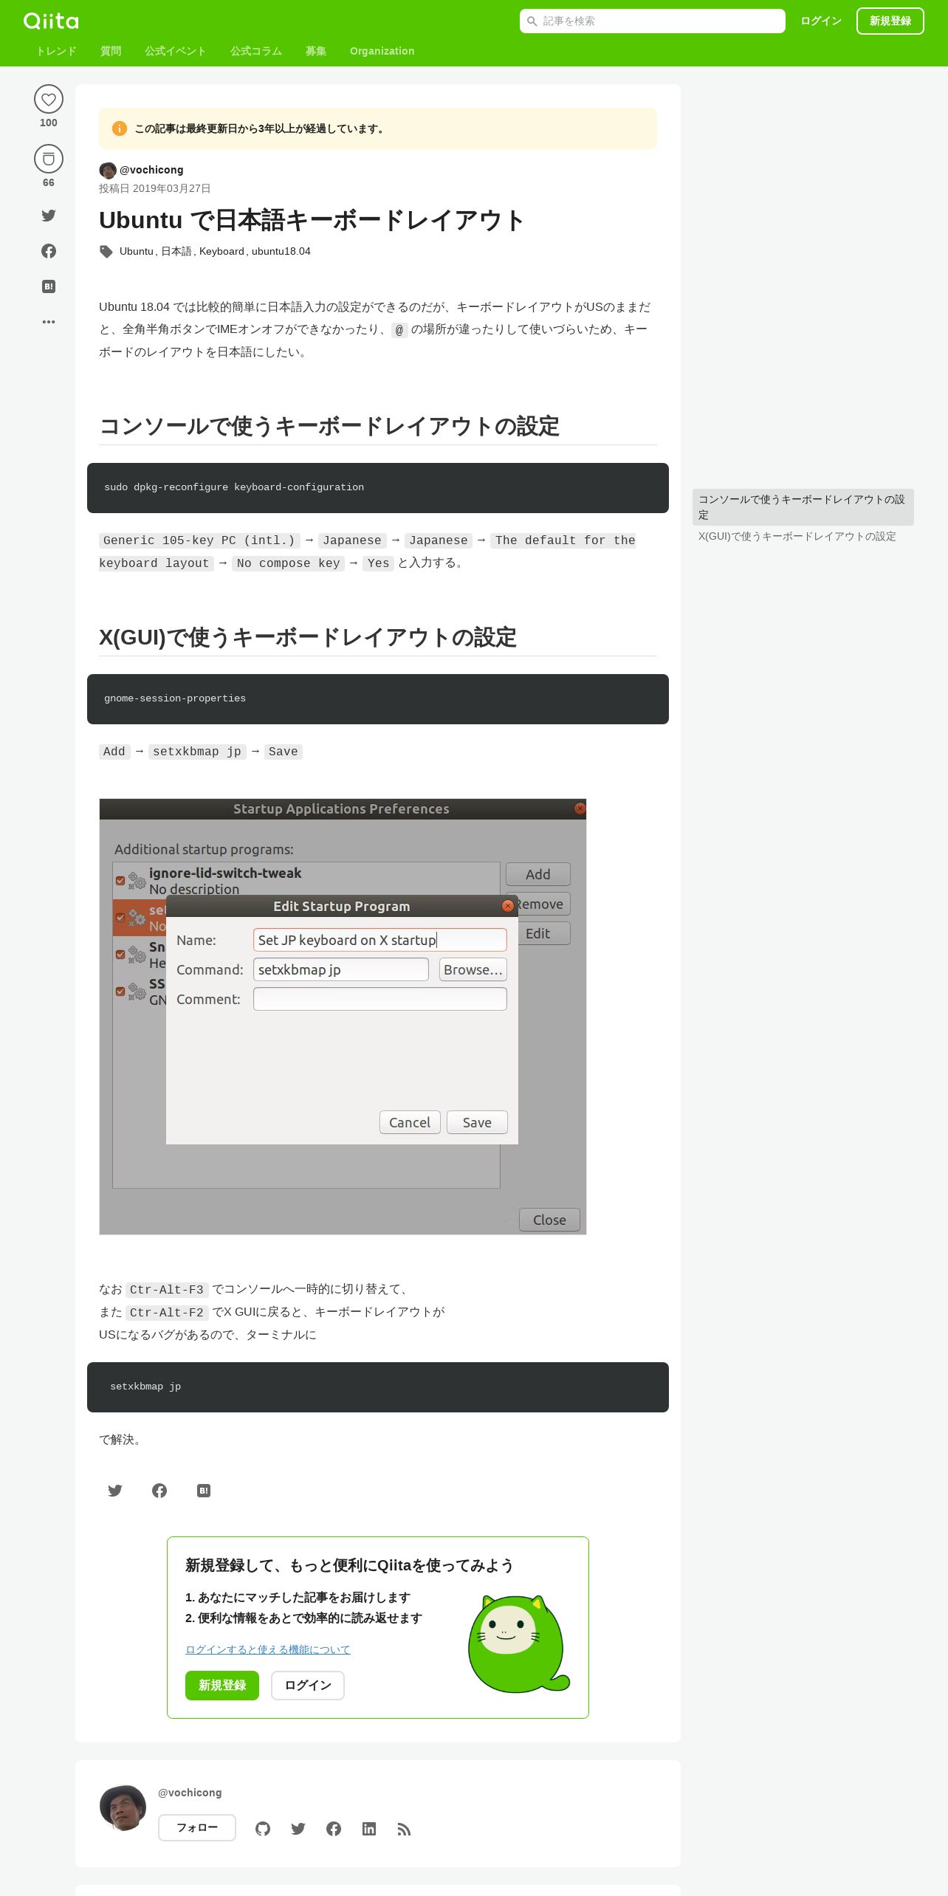Share on Facebook below the article body
This screenshot has width=948, height=1896.
[x=159, y=1491]
